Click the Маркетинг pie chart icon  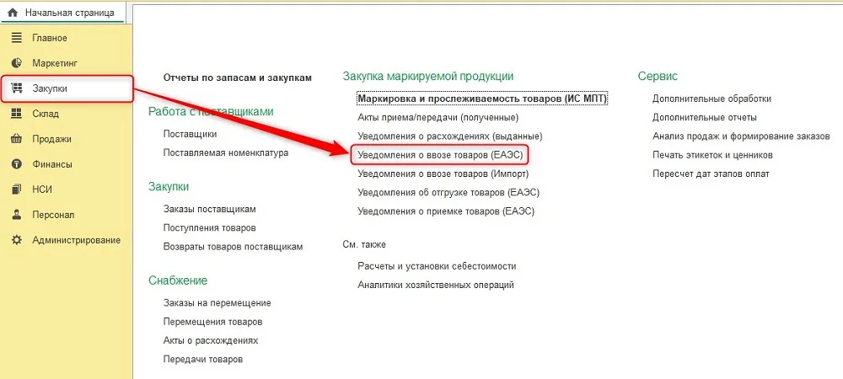pos(17,63)
